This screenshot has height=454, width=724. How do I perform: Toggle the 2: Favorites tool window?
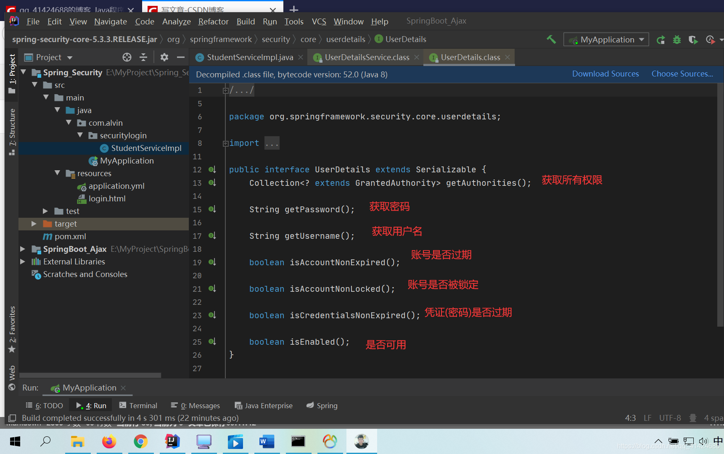[12, 330]
